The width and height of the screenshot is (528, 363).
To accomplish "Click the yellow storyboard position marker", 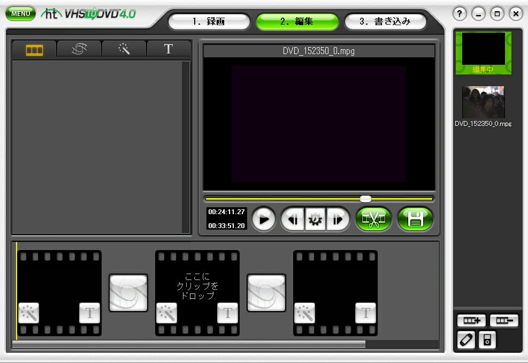I will (17, 291).
